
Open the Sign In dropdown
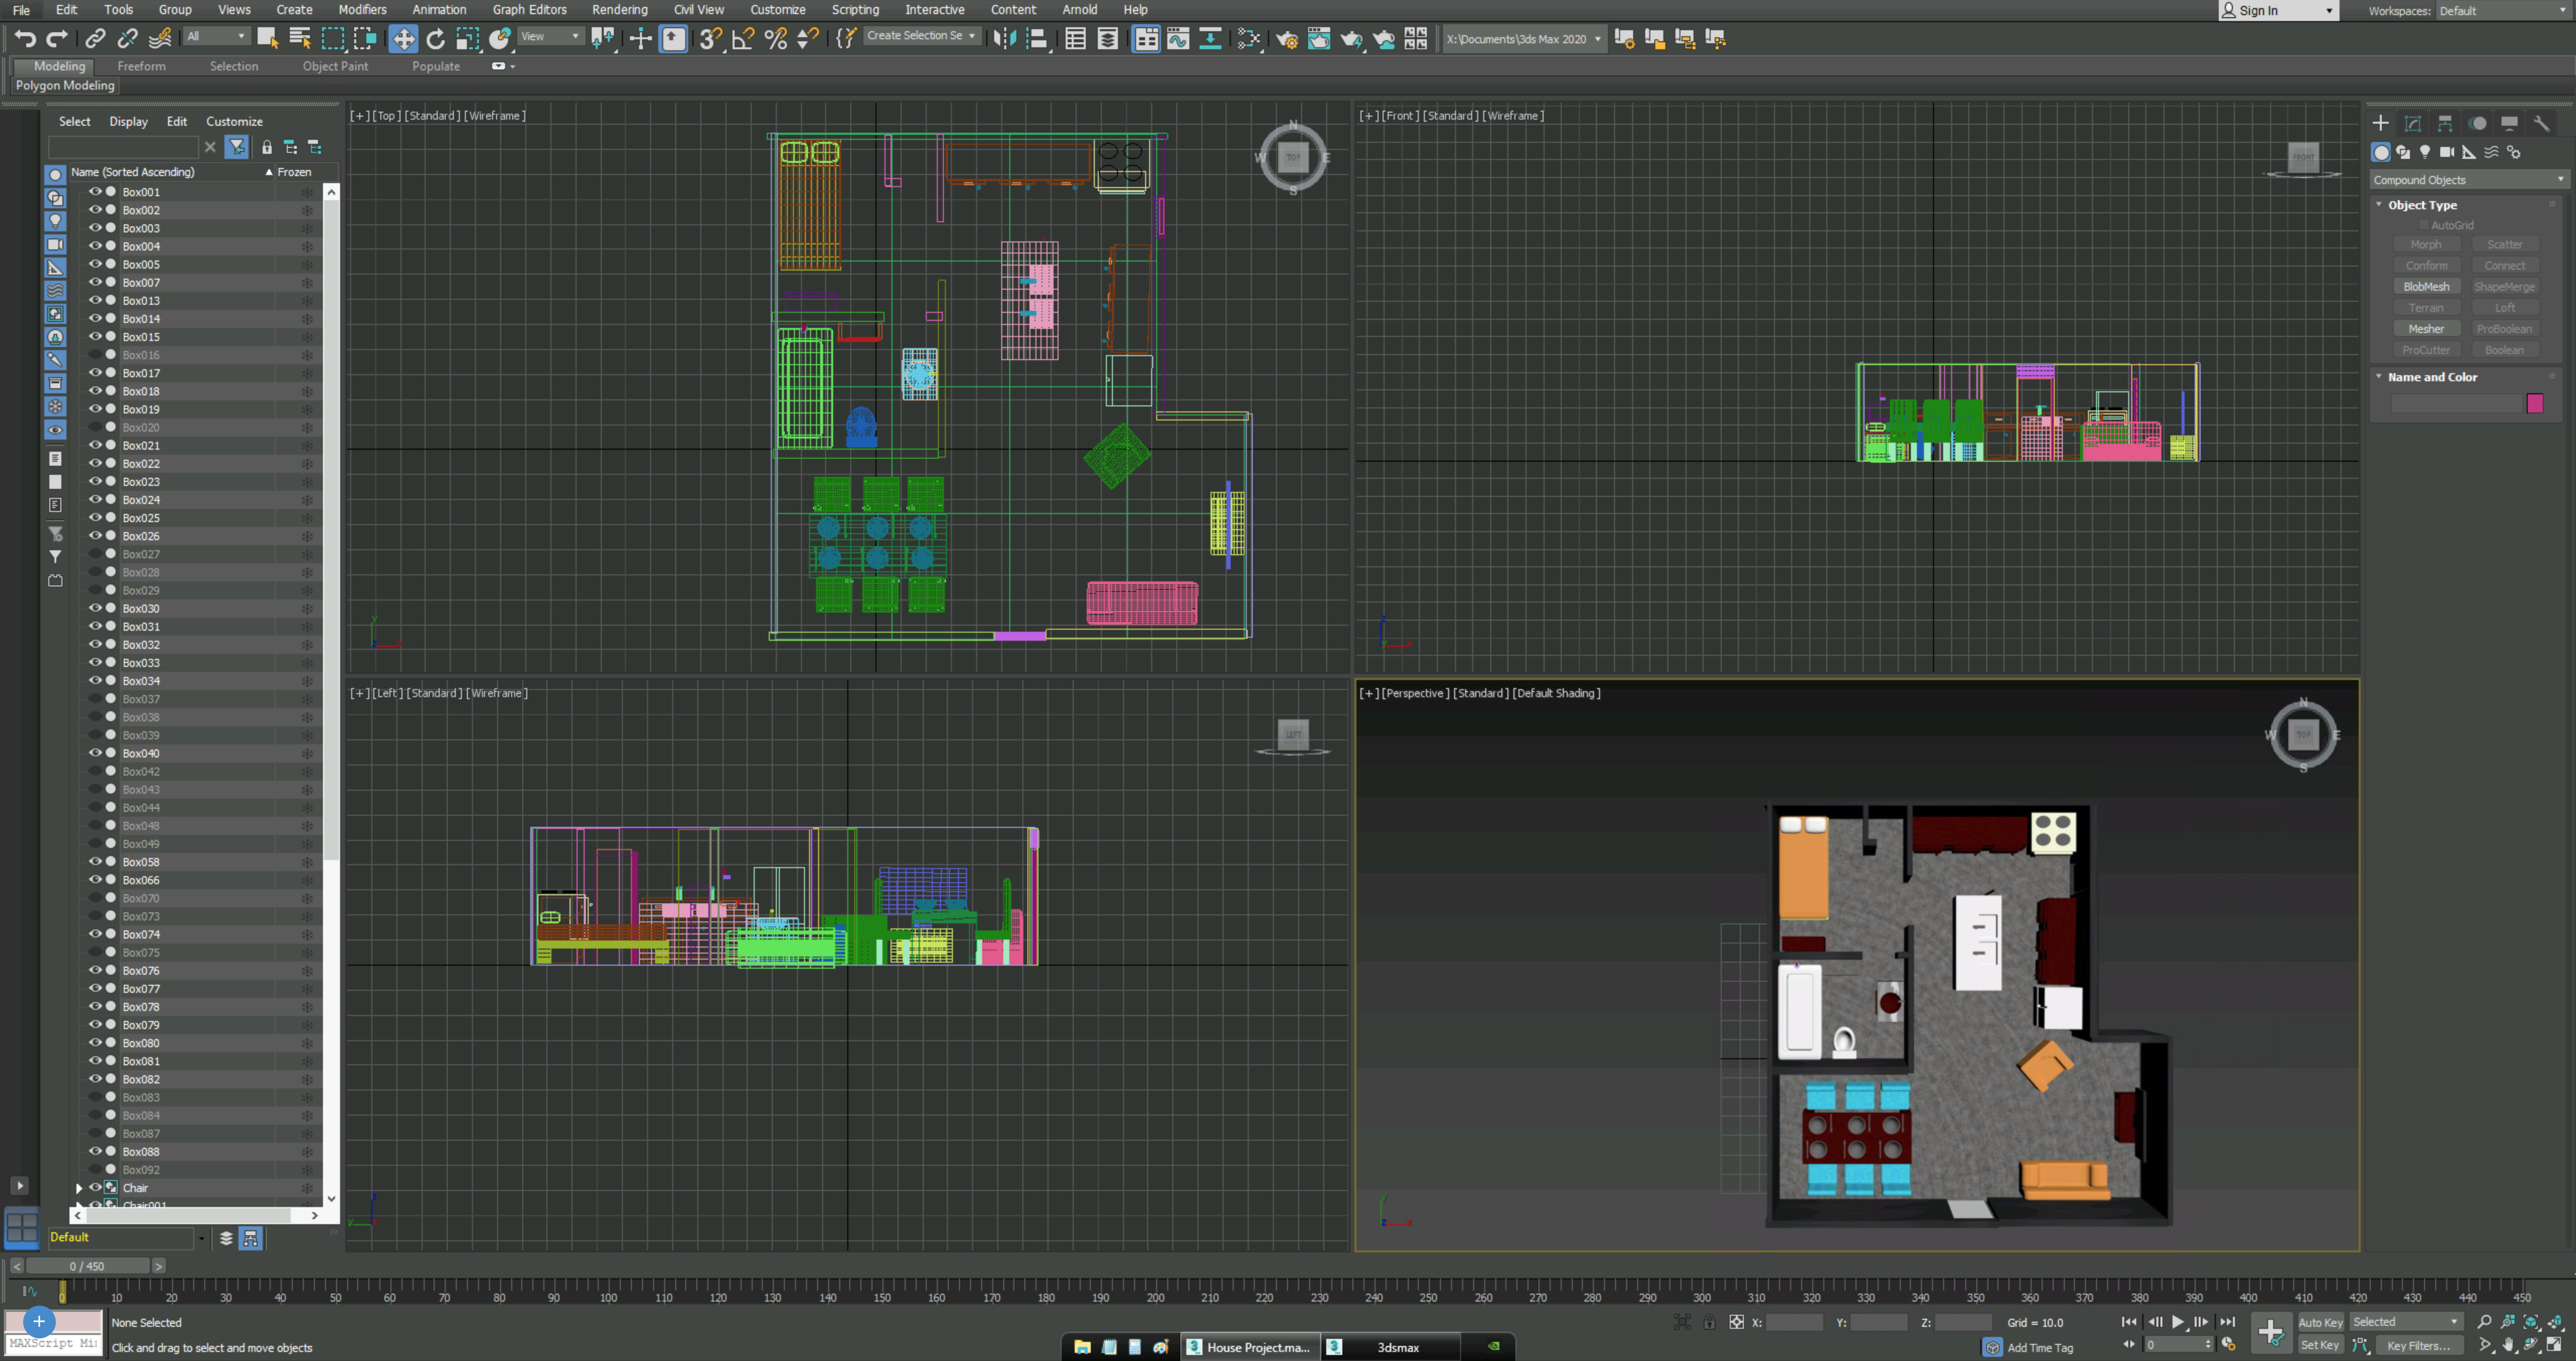point(2278,11)
